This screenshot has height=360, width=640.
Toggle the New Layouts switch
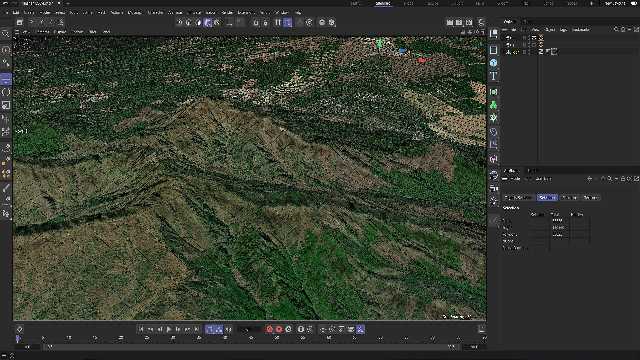coord(634,3)
